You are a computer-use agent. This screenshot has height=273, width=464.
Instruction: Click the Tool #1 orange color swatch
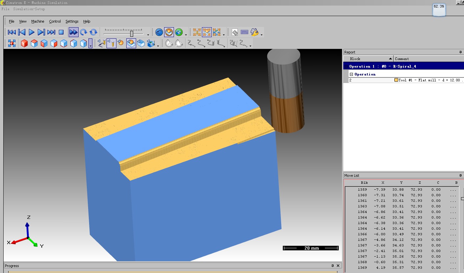[396, 80]
